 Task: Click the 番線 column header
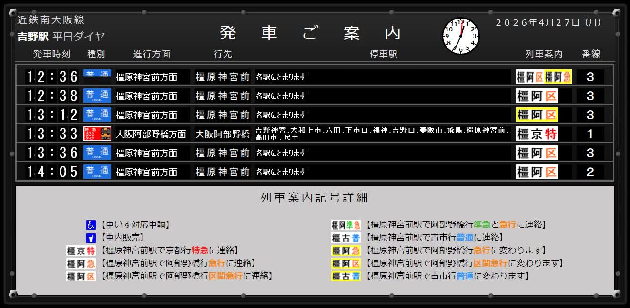(x=591, y=54)
